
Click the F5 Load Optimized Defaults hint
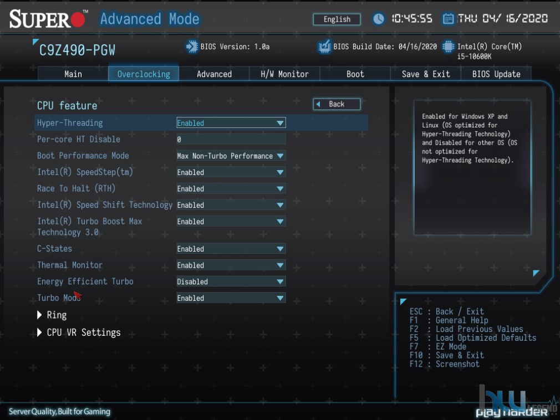473,337
